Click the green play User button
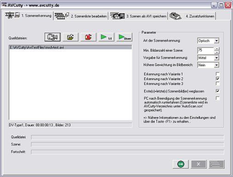 click(x=124, y=37)
